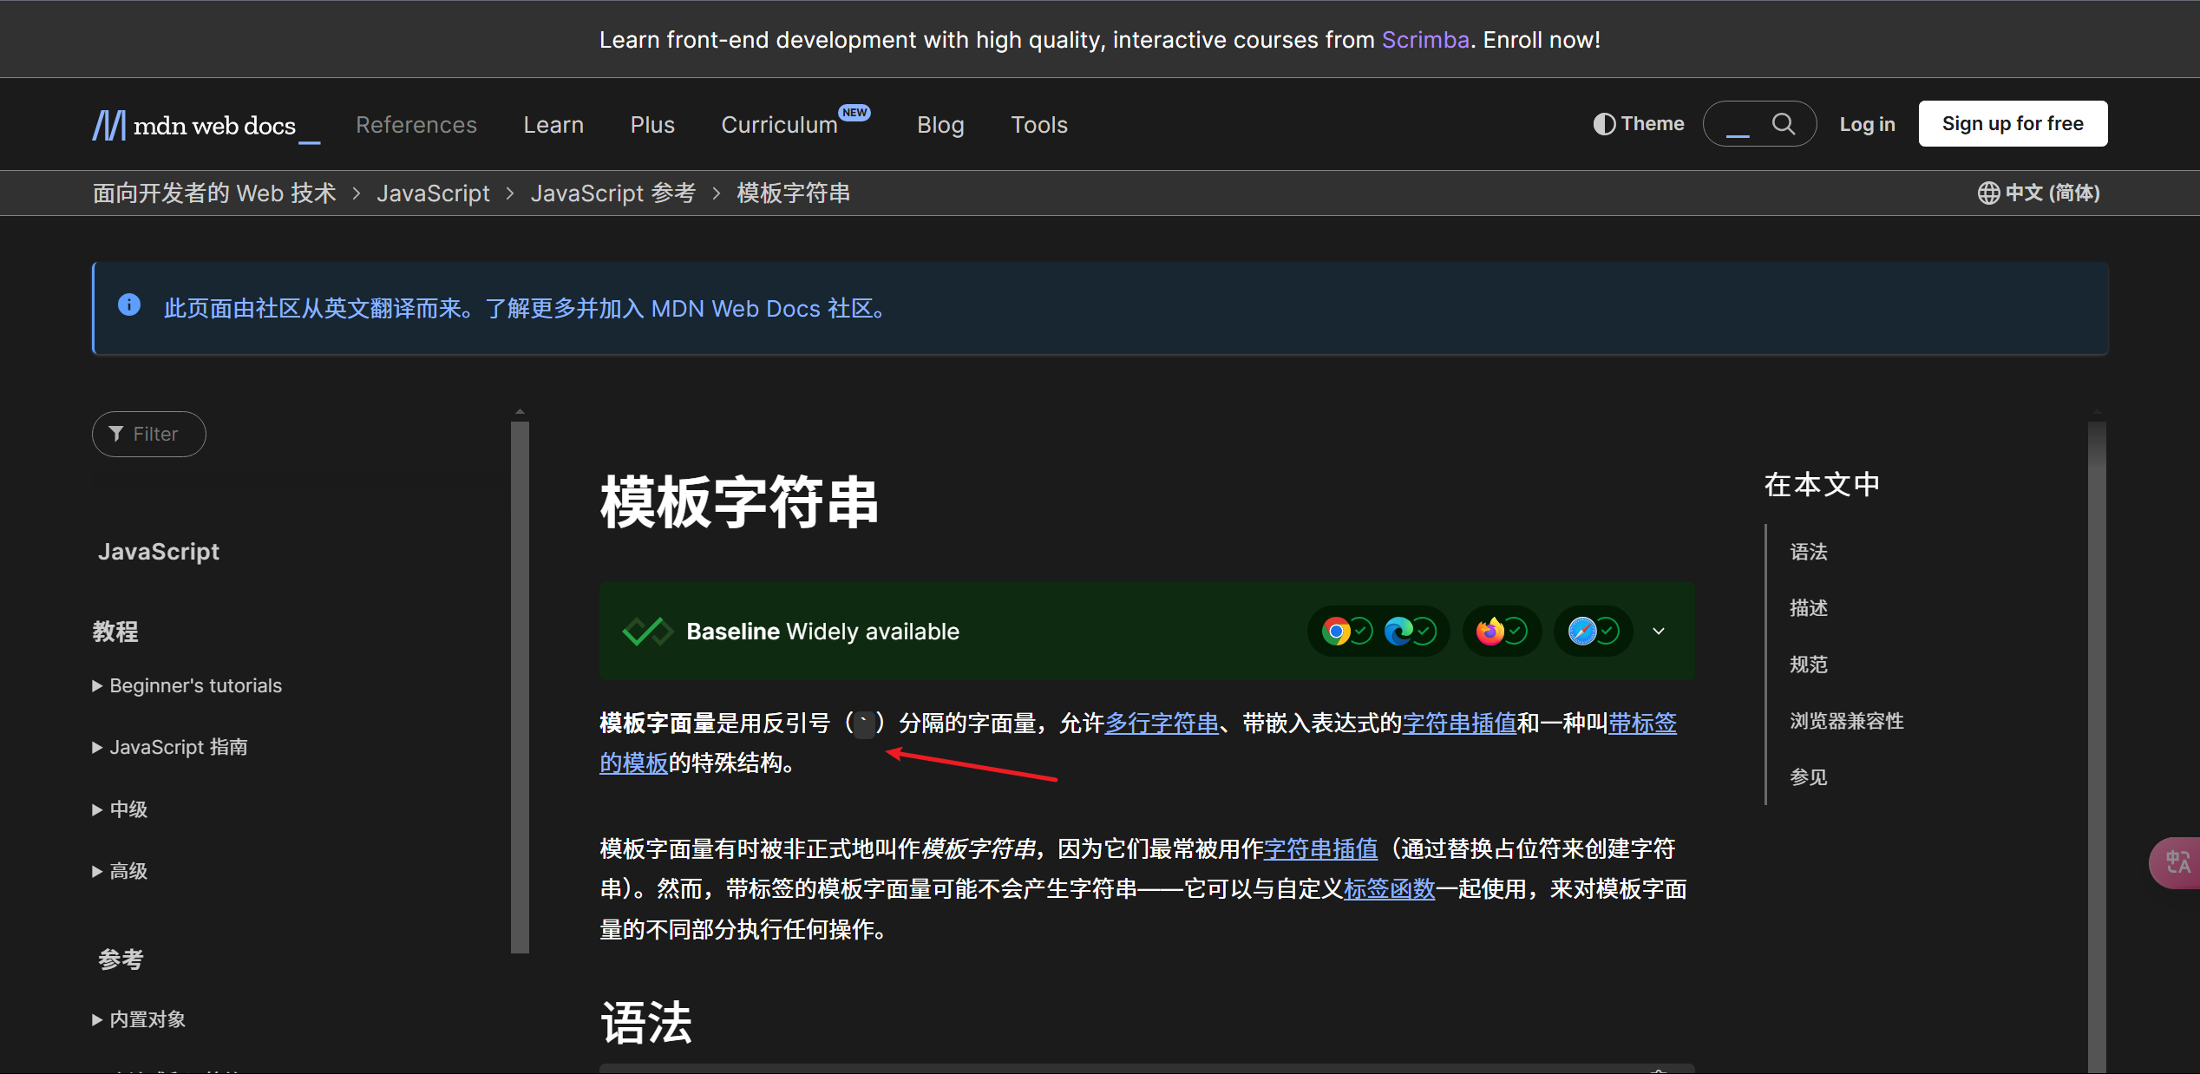Image resolution: width=2200 pixels, height=1074 pixels.
Task: Click the search magnifier icon
Action: tap(1783, 124)
